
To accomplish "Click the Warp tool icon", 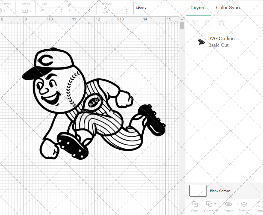I will (25, 11).
